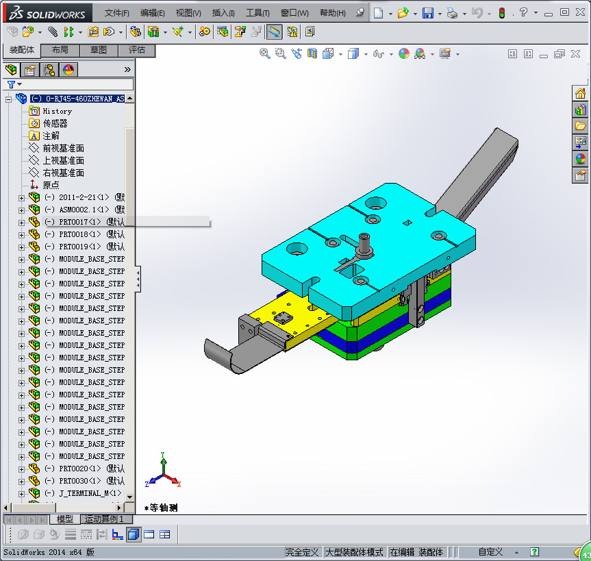Click the Bill of Materials icon

pos(223,32)
